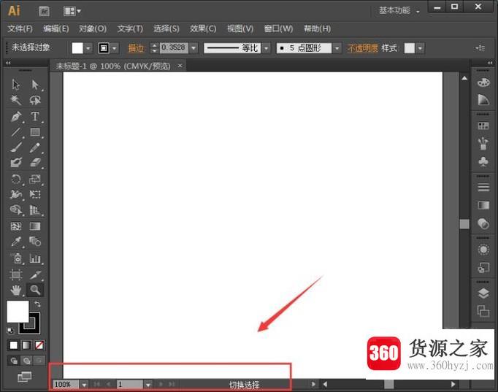Open the 文字(T) menu
The width and height of the screenshot is (498, 392).
click(x=130, y=29)
